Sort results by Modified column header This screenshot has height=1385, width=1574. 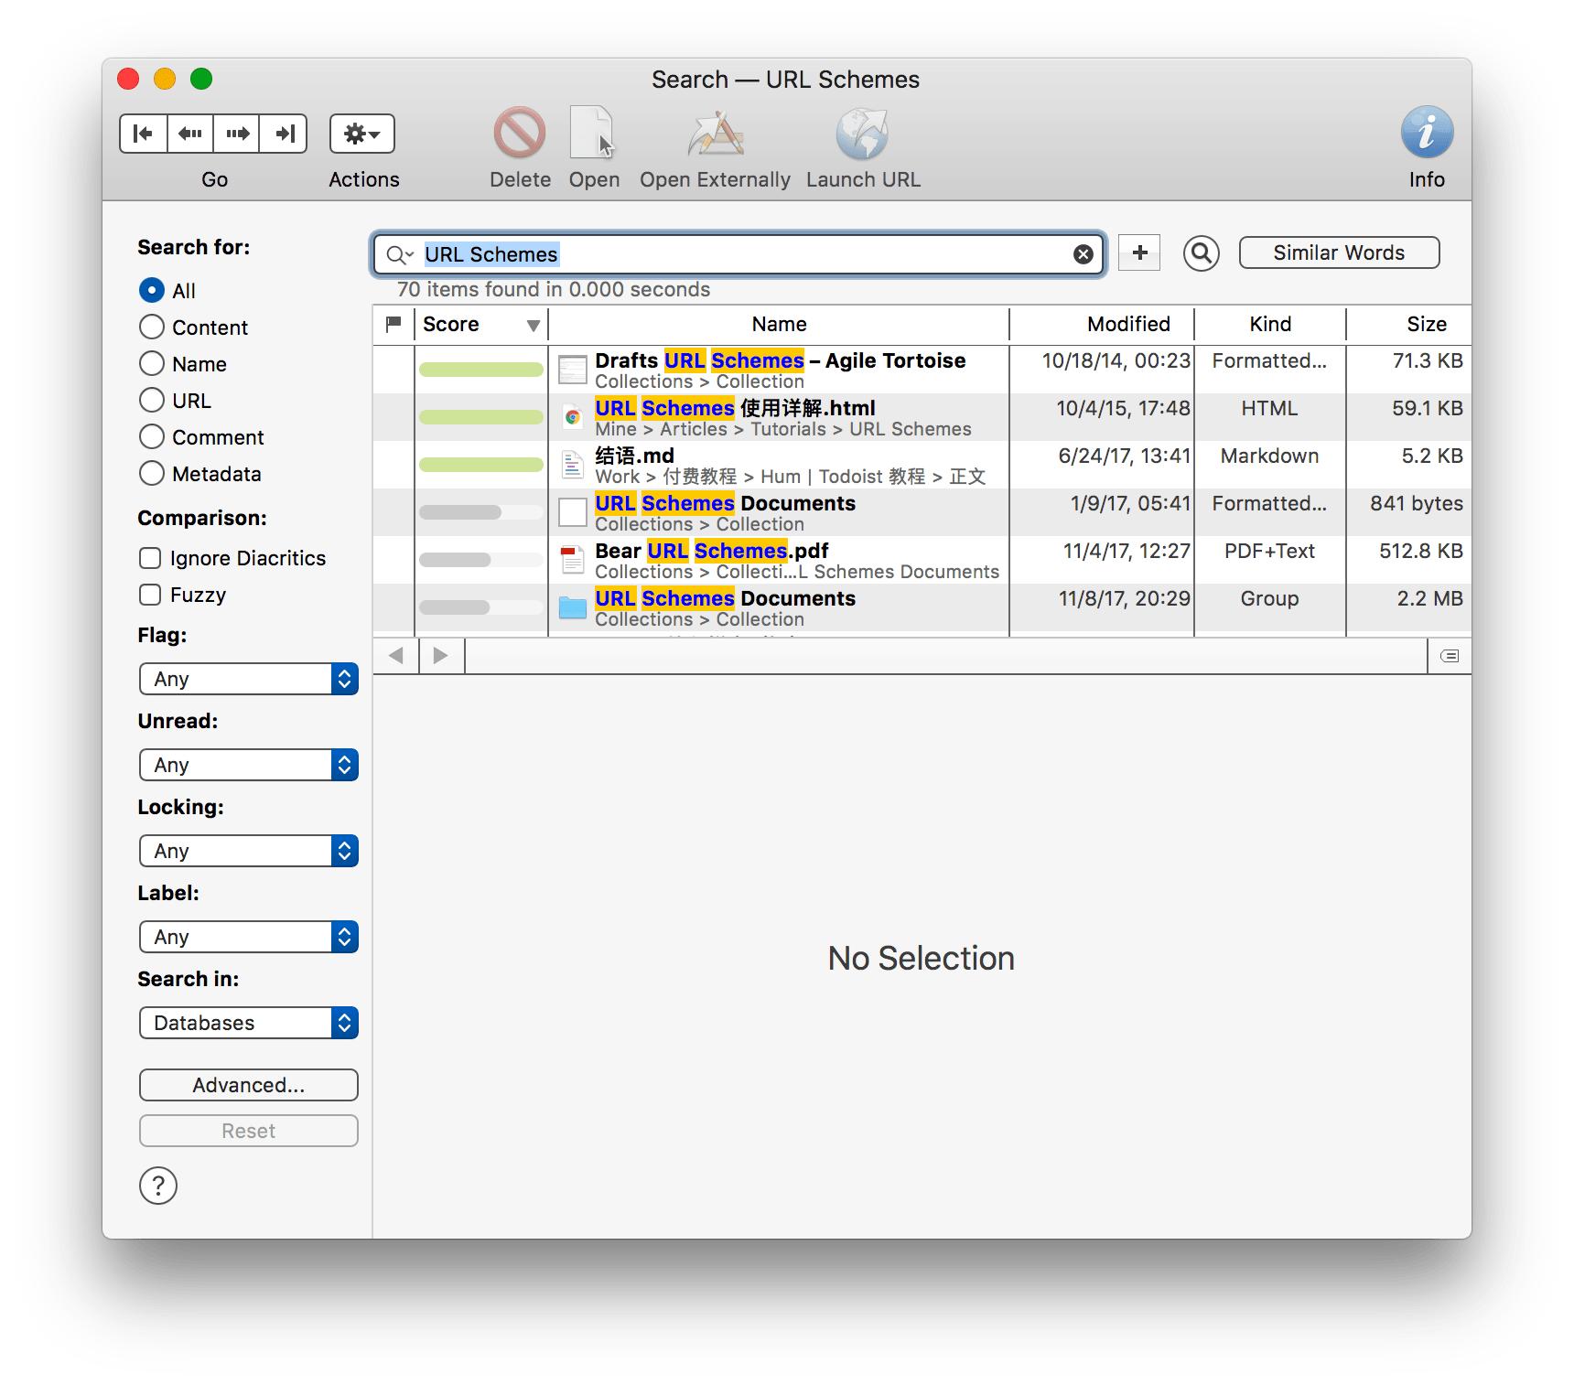pyautogui.click(x=1127, y=324)
